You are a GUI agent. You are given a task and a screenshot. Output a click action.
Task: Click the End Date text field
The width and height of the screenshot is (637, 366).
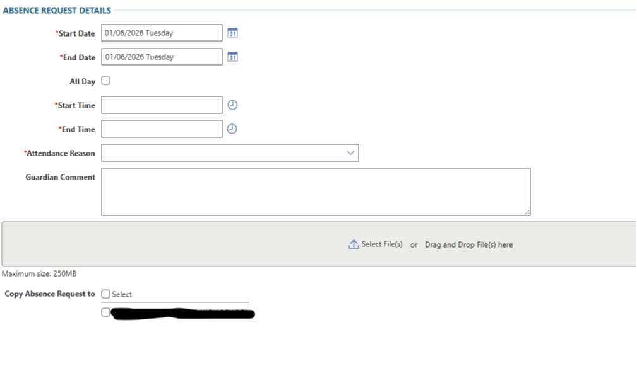[x=162, y=57]
